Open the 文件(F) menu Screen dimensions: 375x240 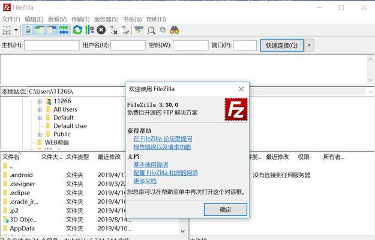point(11,19)
